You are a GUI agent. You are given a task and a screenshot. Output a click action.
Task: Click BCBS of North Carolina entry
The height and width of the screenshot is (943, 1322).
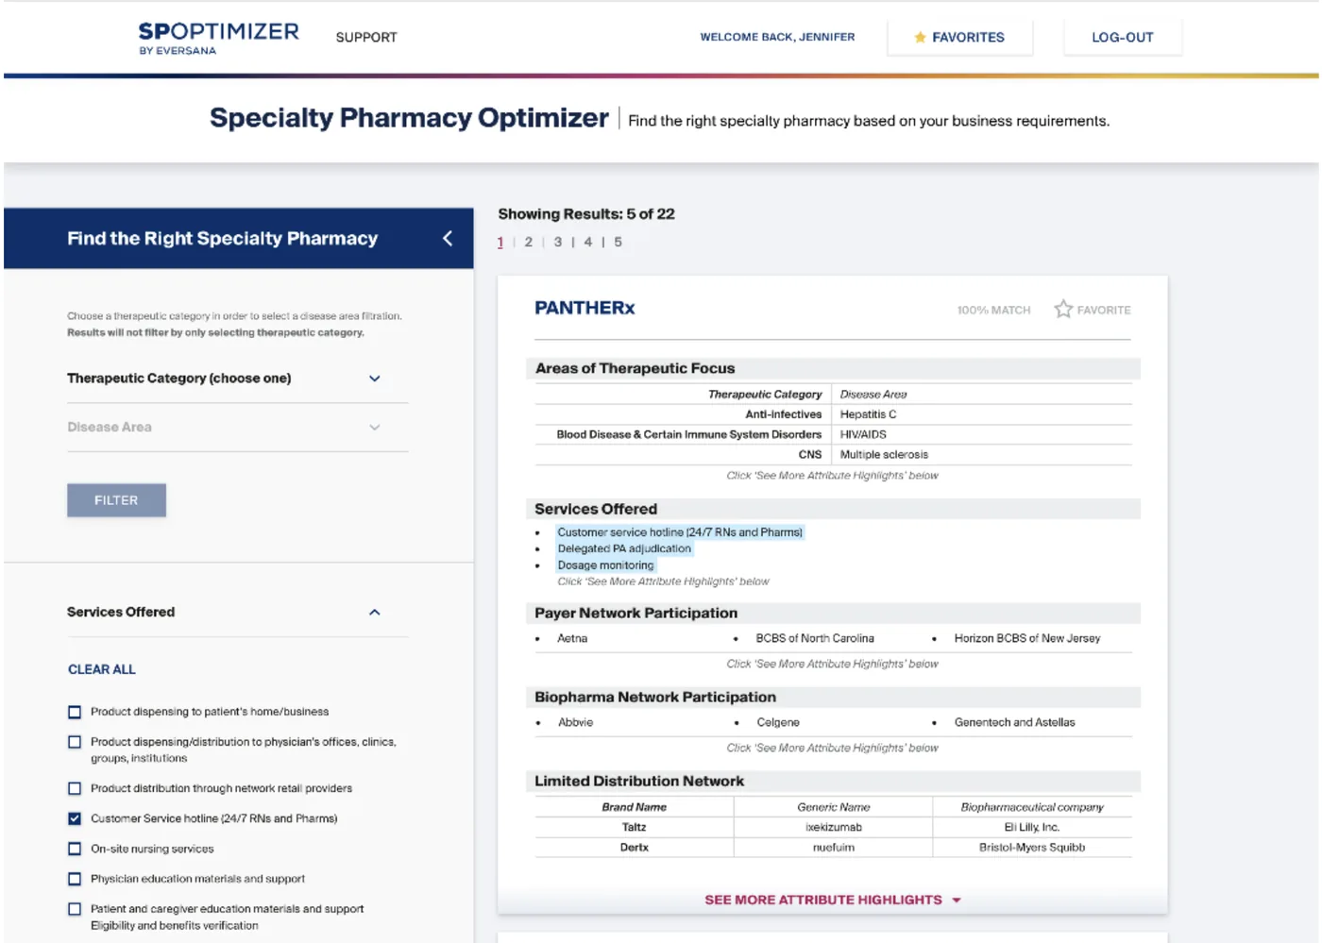(x=815, y=638)
